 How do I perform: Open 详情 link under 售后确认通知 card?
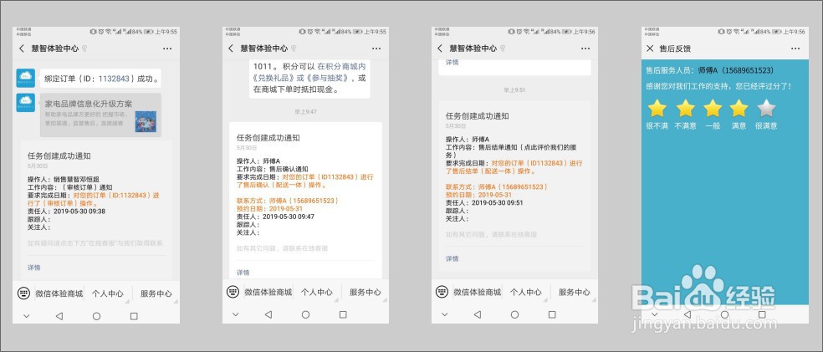243,273
